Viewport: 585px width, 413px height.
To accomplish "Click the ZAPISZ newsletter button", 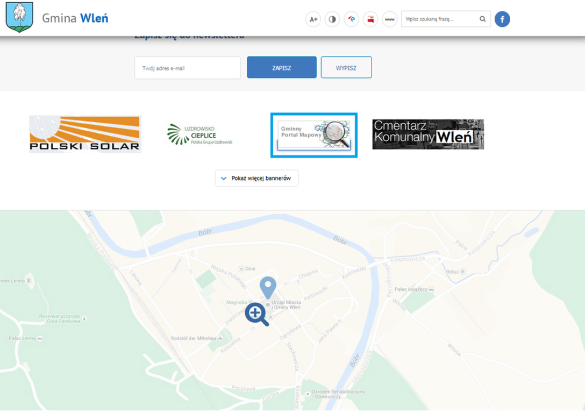I will tap(282, 68).
